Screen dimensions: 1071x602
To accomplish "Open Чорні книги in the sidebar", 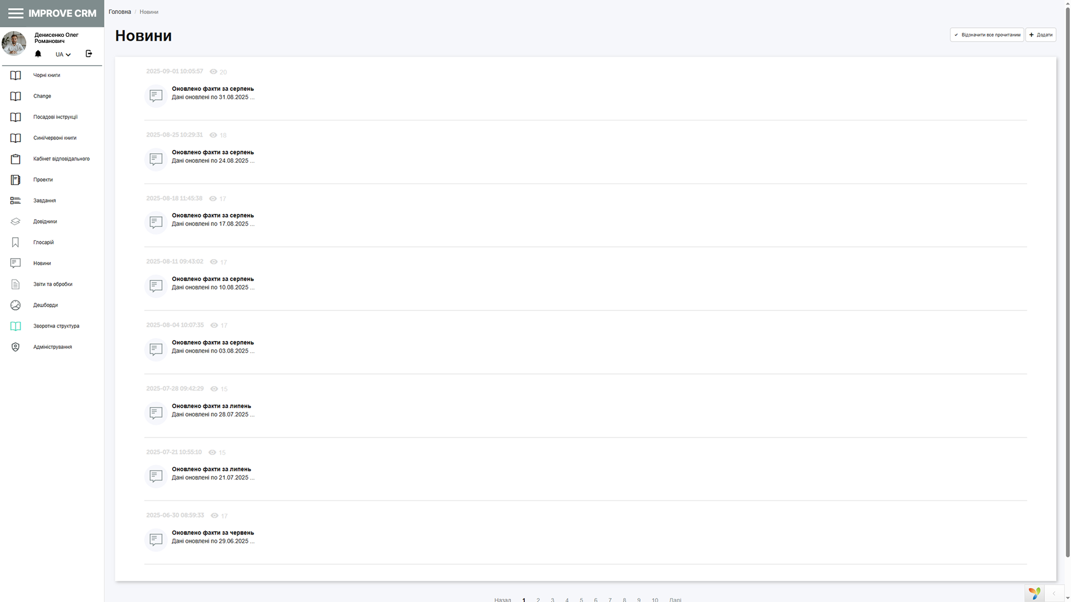I will [46, 75].
